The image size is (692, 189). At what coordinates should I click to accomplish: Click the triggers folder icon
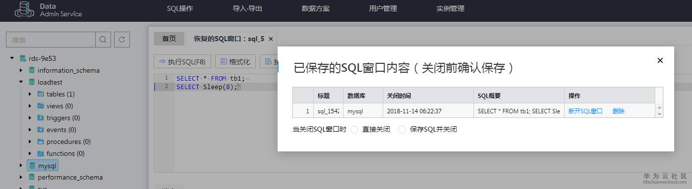[41, 118]
